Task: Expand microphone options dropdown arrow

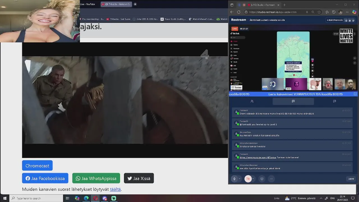Action: click(240, 179)
